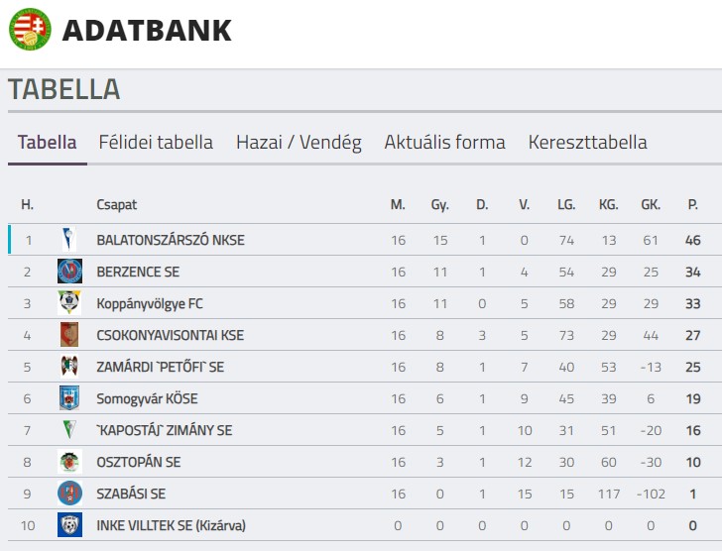Click the Zamárdi Petőfi SE team crest

click(68, 367)
